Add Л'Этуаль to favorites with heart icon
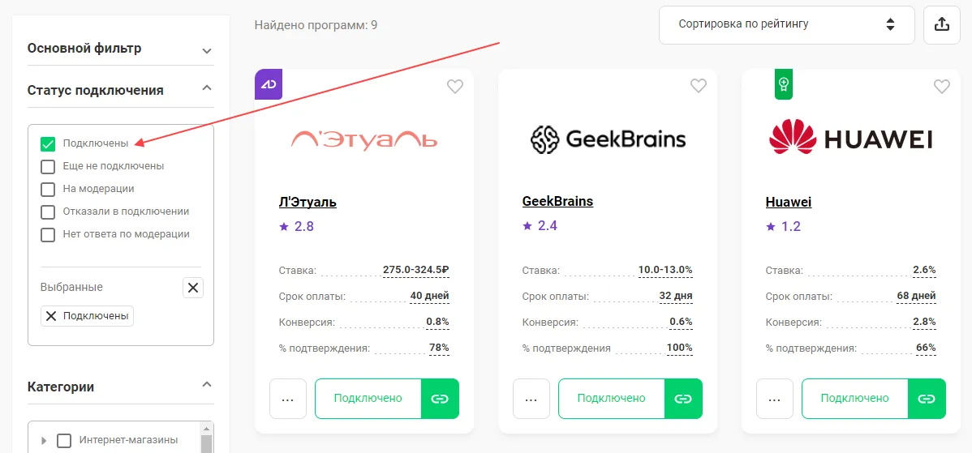 point(455,87)
